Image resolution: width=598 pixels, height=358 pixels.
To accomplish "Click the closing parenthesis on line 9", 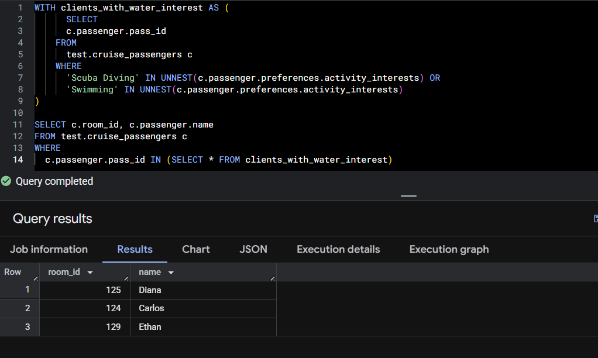I will coord(37,101).
